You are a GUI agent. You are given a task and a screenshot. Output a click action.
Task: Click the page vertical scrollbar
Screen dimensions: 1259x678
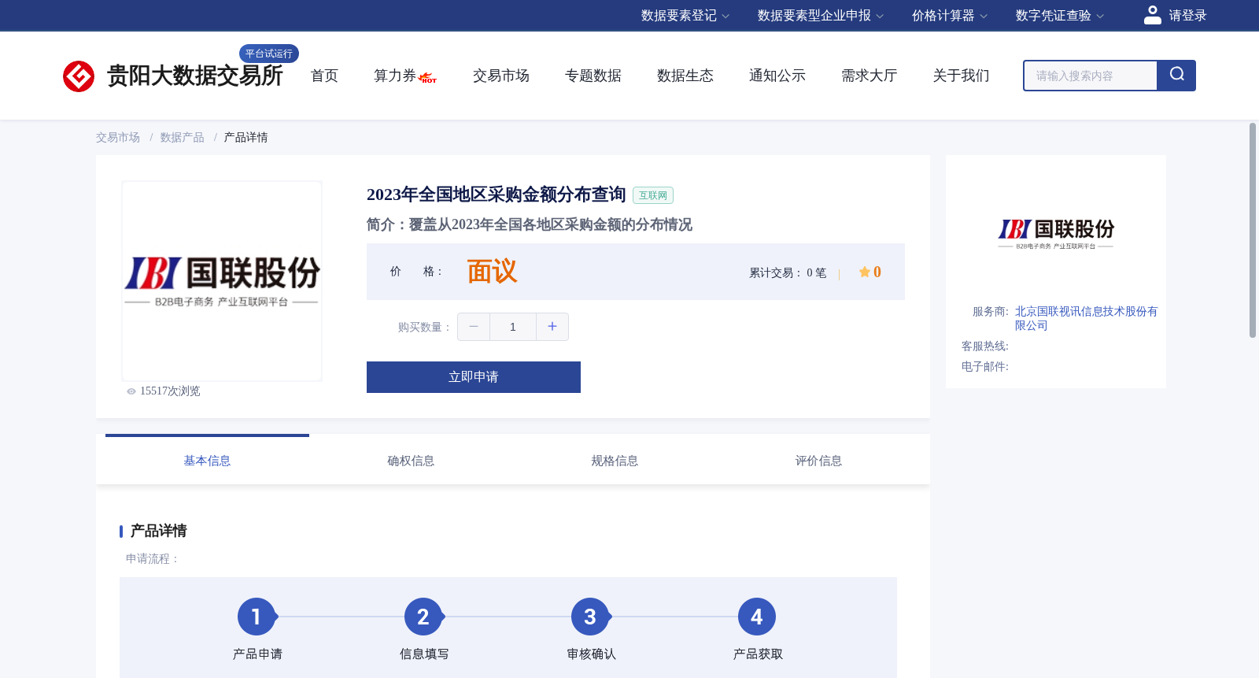1253,230
